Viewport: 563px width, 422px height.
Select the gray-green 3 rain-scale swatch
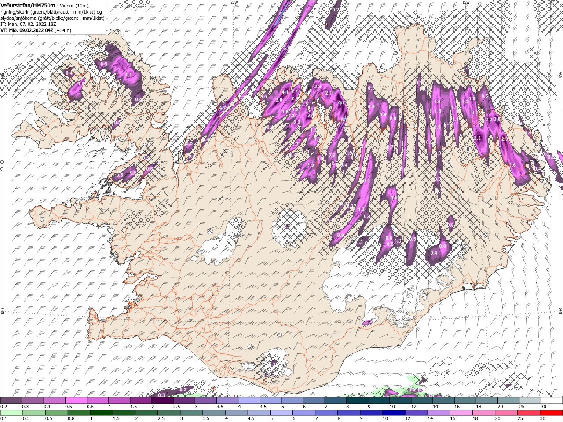191,412
